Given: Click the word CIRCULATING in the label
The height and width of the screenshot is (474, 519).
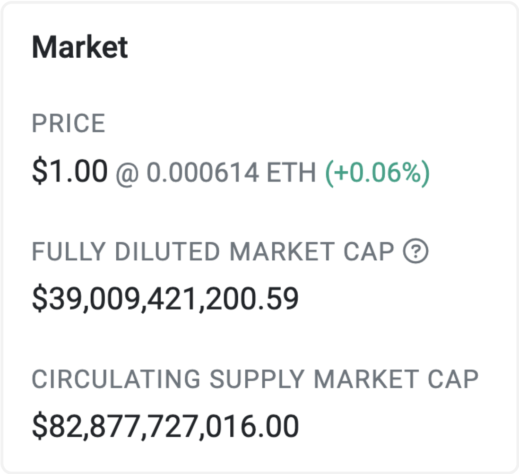Looking at the screenshot, I should click(x=116, y=379).
